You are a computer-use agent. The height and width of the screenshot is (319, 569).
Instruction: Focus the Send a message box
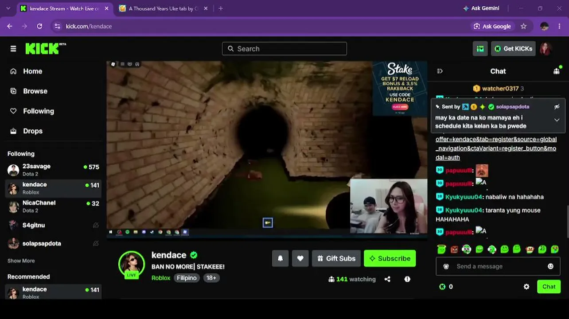498,266
